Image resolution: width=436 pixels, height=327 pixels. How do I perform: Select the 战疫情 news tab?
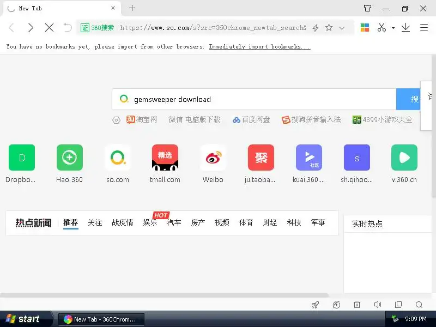click(x=122, y=223)
